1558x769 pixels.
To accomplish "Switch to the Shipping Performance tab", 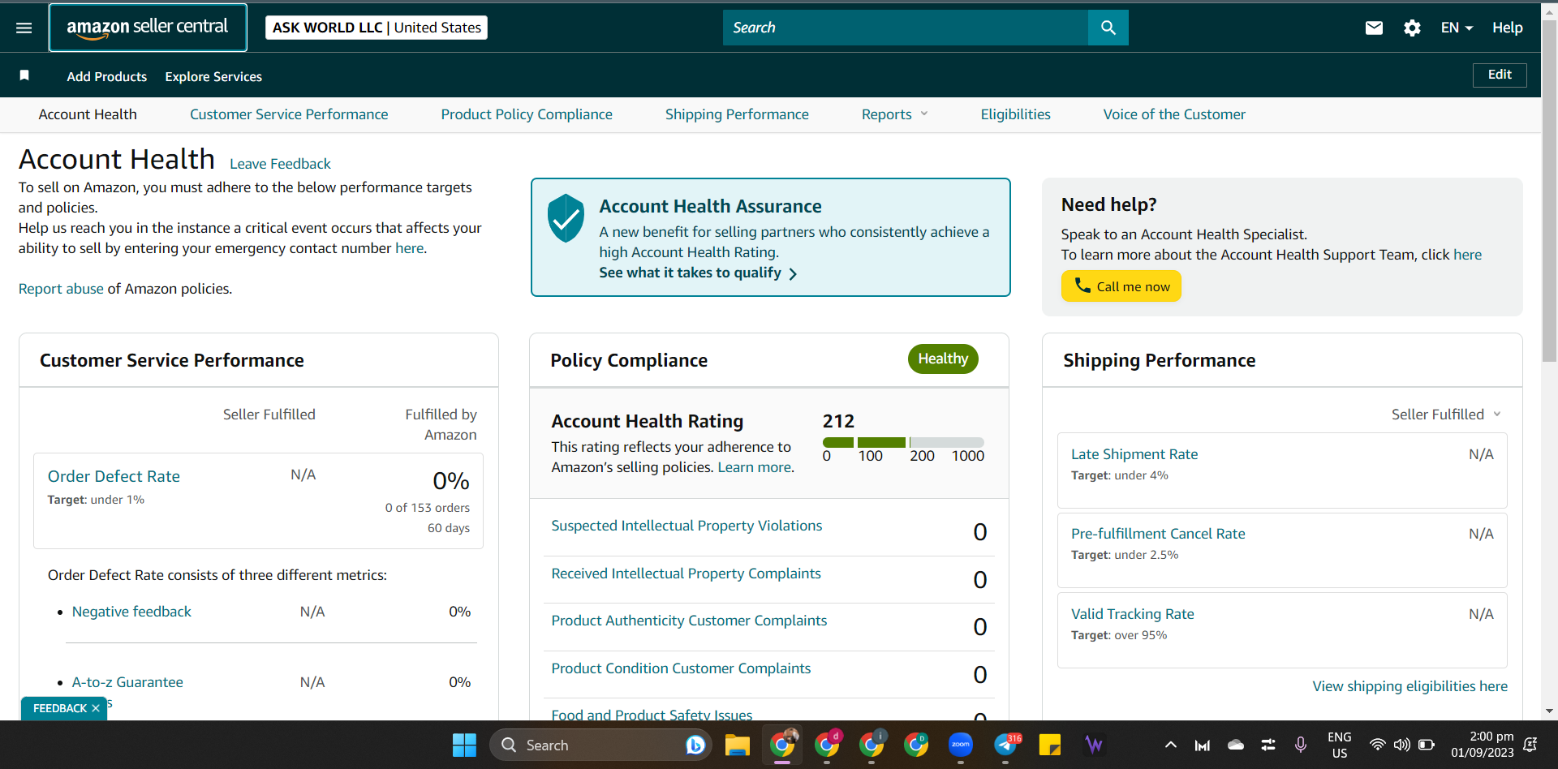I will click(737, 114).
